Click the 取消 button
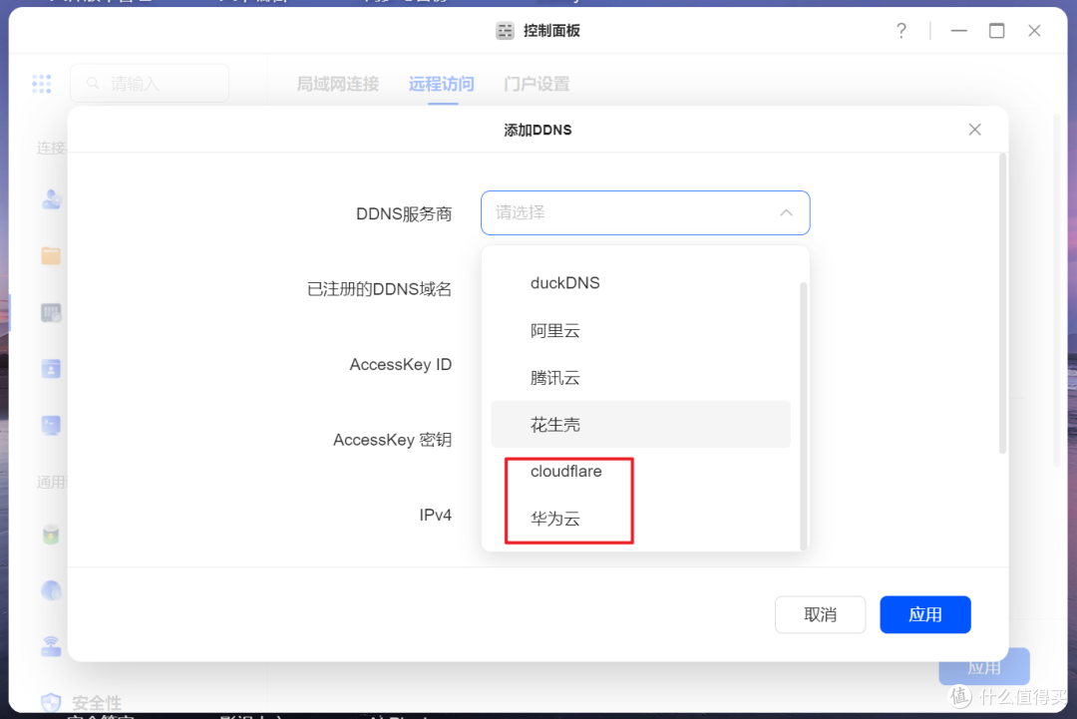Screen dimensions: 1077x719 (x=820, y=614)
